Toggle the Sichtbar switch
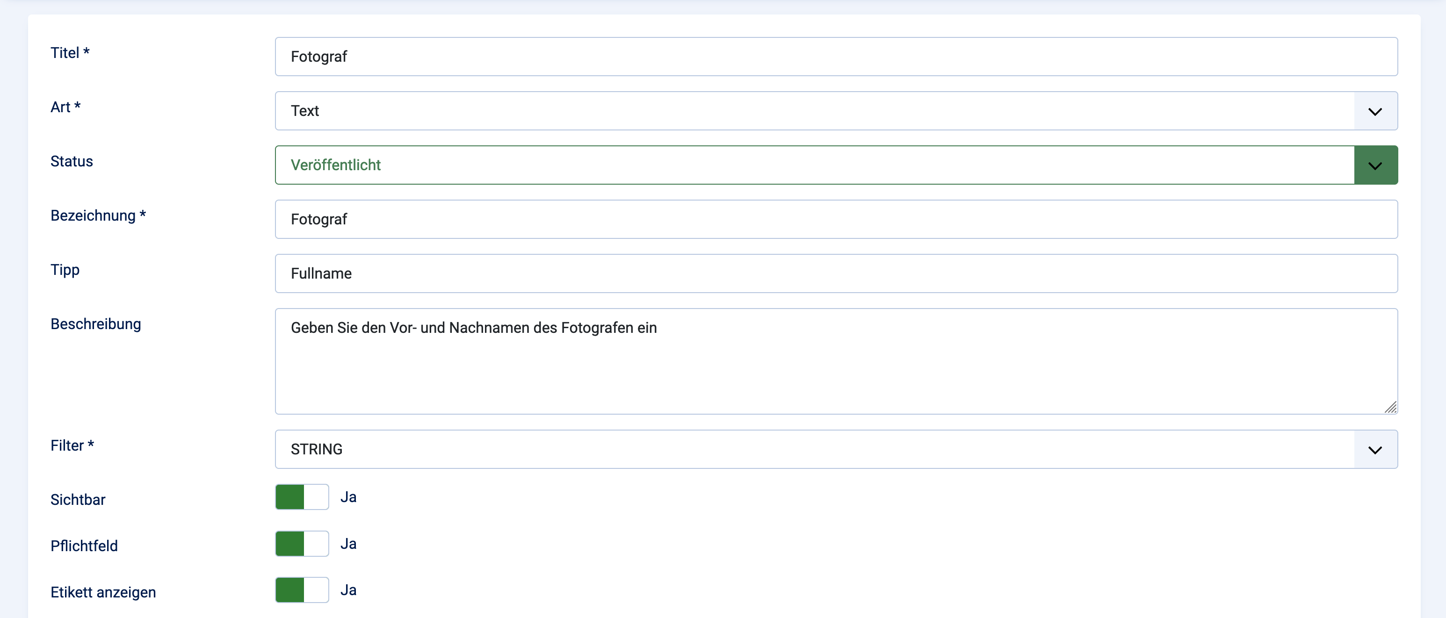Viewport: 1446px width, 618px height. tap(302, 497)
